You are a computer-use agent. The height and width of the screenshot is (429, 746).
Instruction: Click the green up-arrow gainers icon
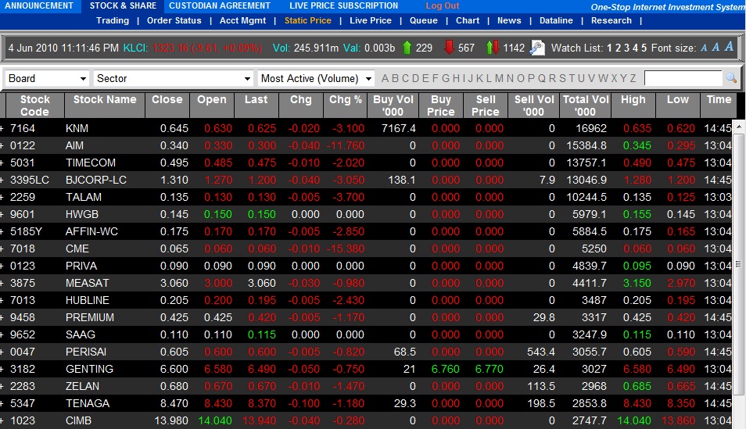(407, 48)
